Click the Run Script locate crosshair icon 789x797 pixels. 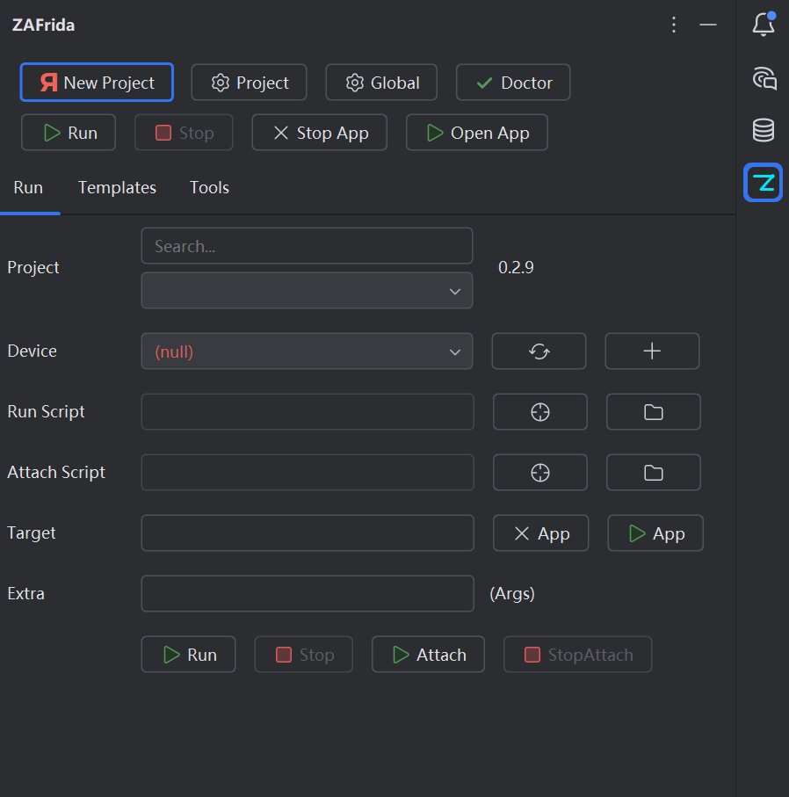[x=539, y=412]
